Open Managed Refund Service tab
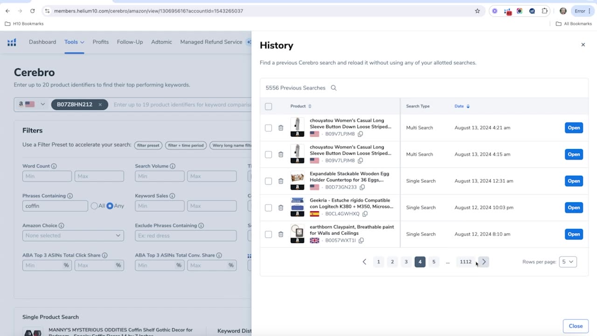Viewport: 597px width, 336px height. [x=211, y=42]
